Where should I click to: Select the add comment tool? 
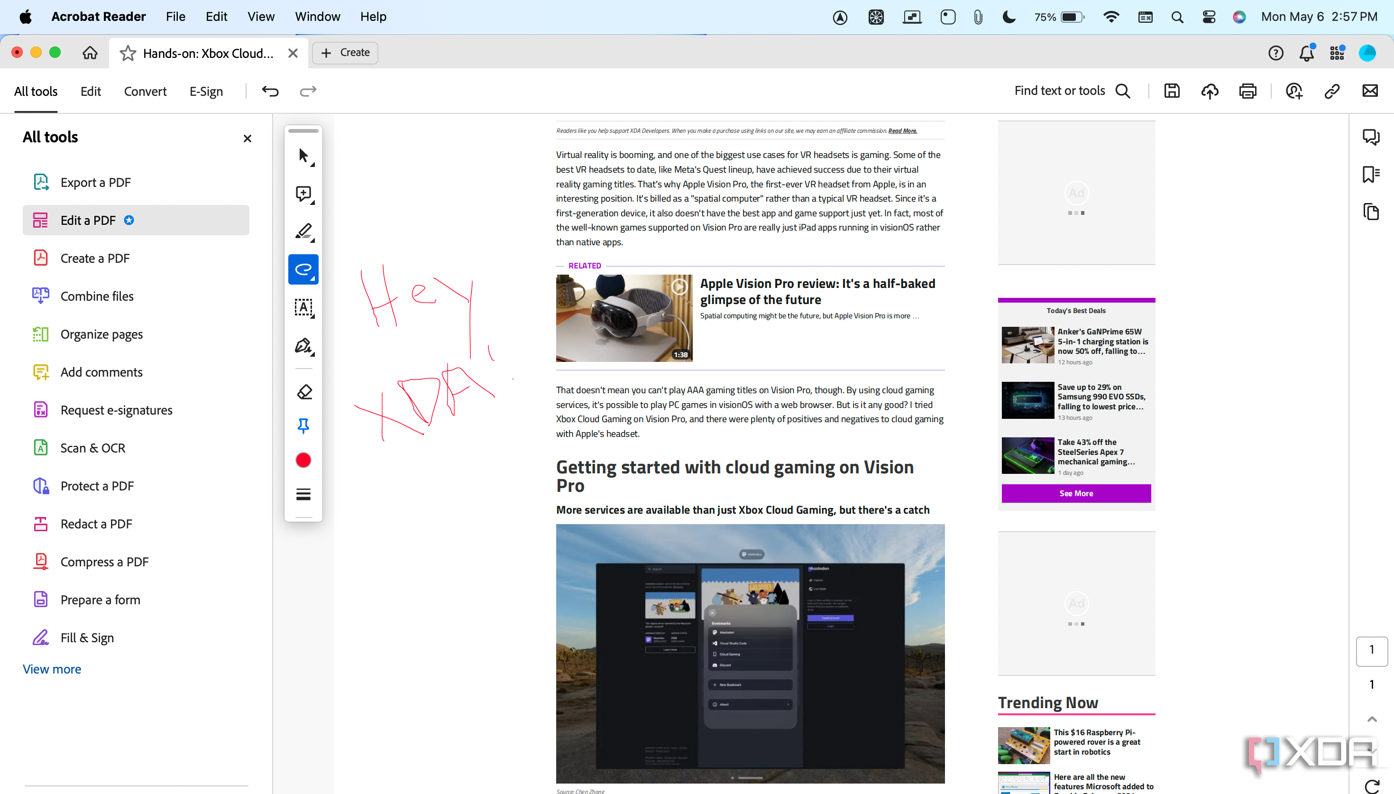[x=303, y=194]
